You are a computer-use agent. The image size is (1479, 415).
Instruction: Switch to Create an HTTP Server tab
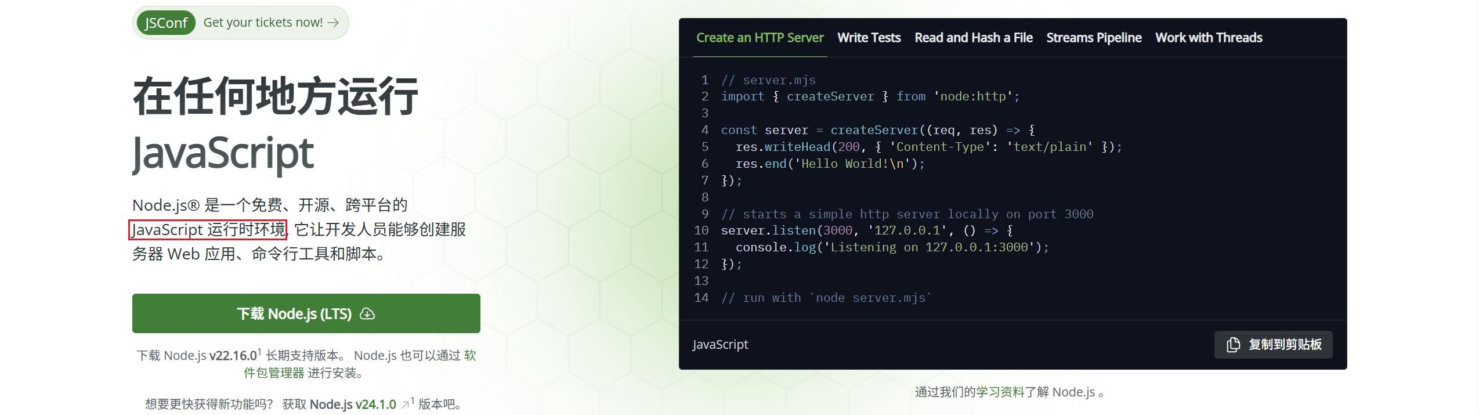760,38
